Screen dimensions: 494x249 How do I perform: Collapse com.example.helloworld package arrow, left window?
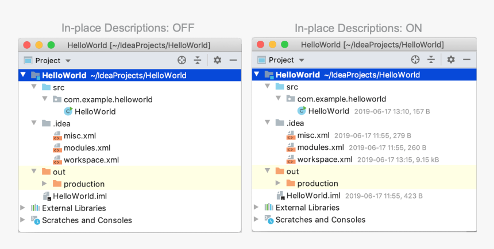45,99
